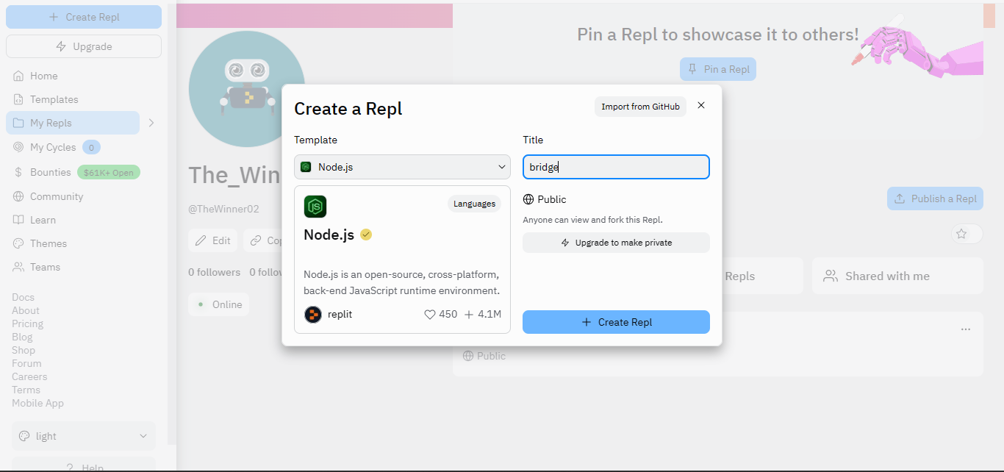1004x472 pixels.
Task: Click the Teams people icon
Action: 18,267
